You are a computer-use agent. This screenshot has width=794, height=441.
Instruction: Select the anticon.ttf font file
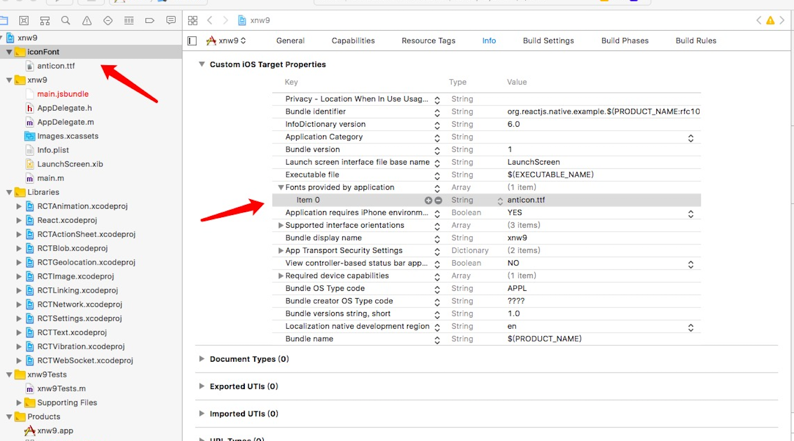tap(56, 66)
